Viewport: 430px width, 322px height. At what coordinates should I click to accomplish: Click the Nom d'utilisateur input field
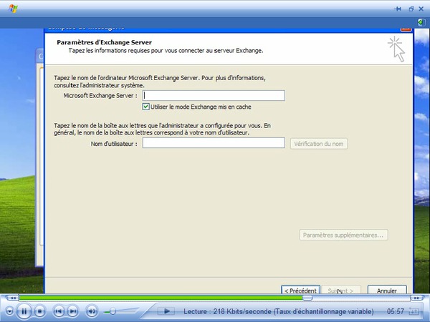[x=214, y=143]
